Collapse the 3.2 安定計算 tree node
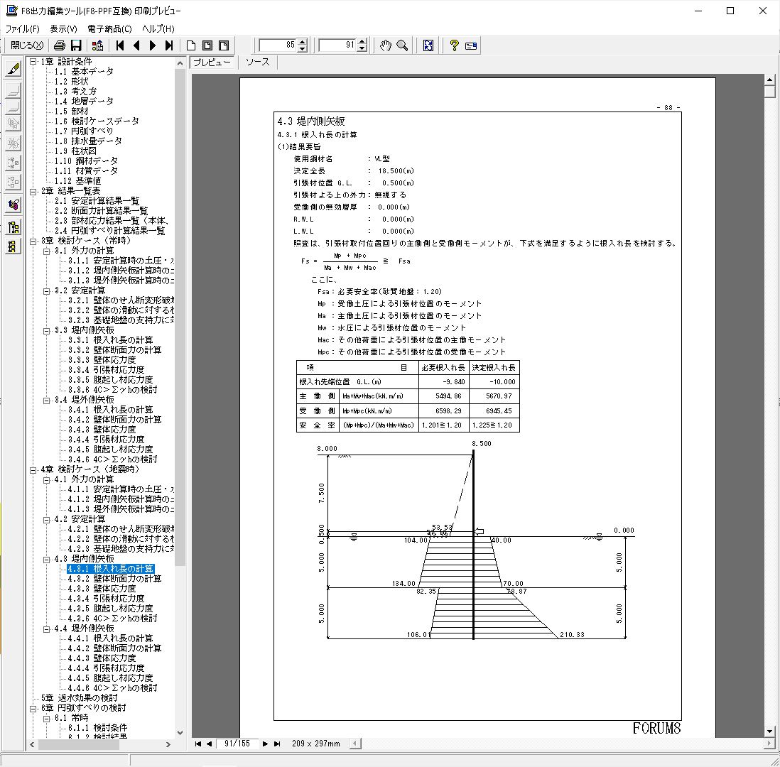 47,290
